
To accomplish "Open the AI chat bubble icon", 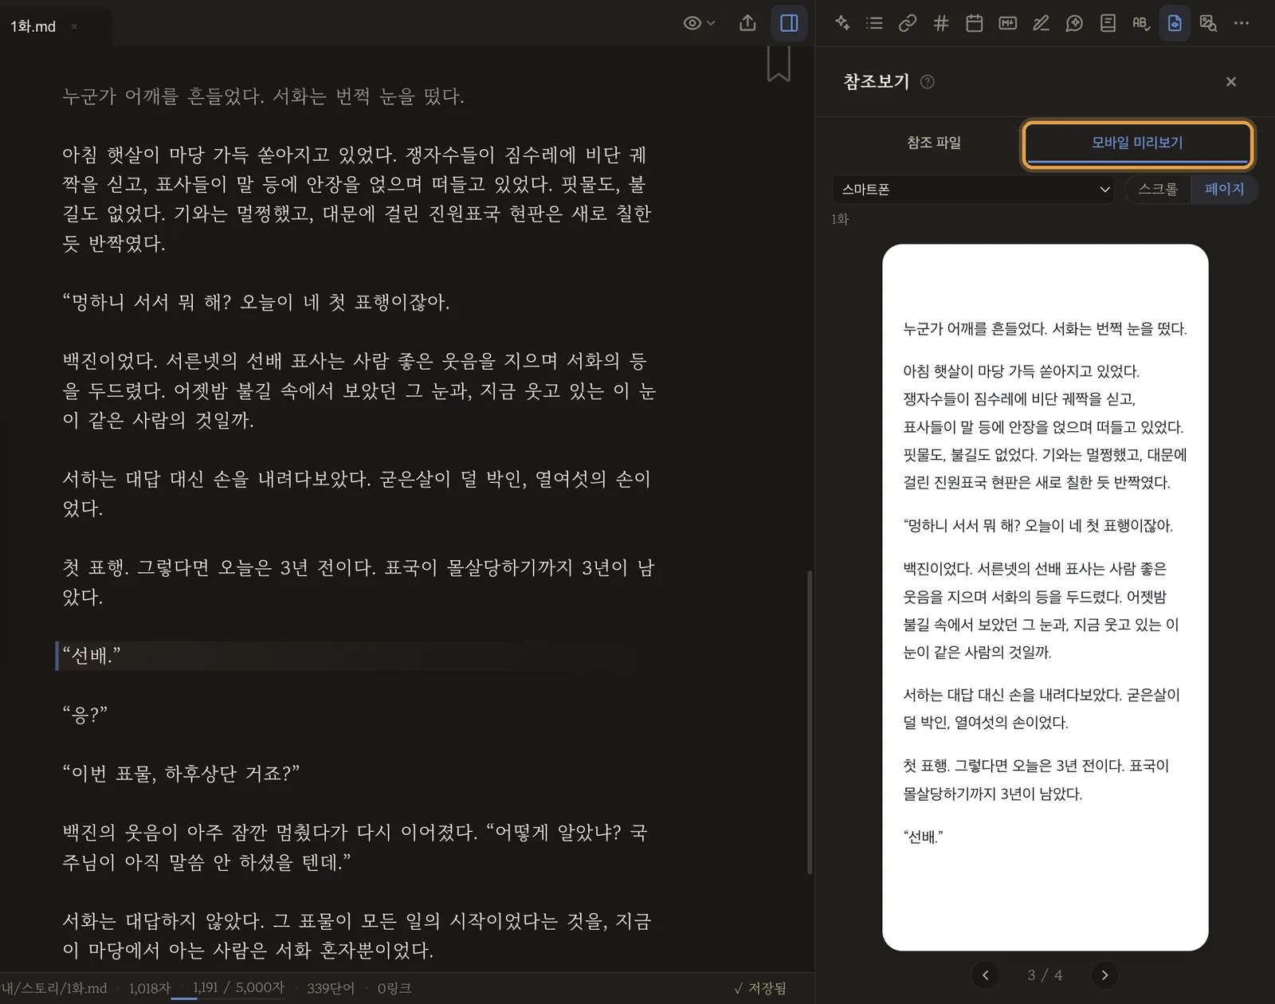I will click(x=1074, y=23).
